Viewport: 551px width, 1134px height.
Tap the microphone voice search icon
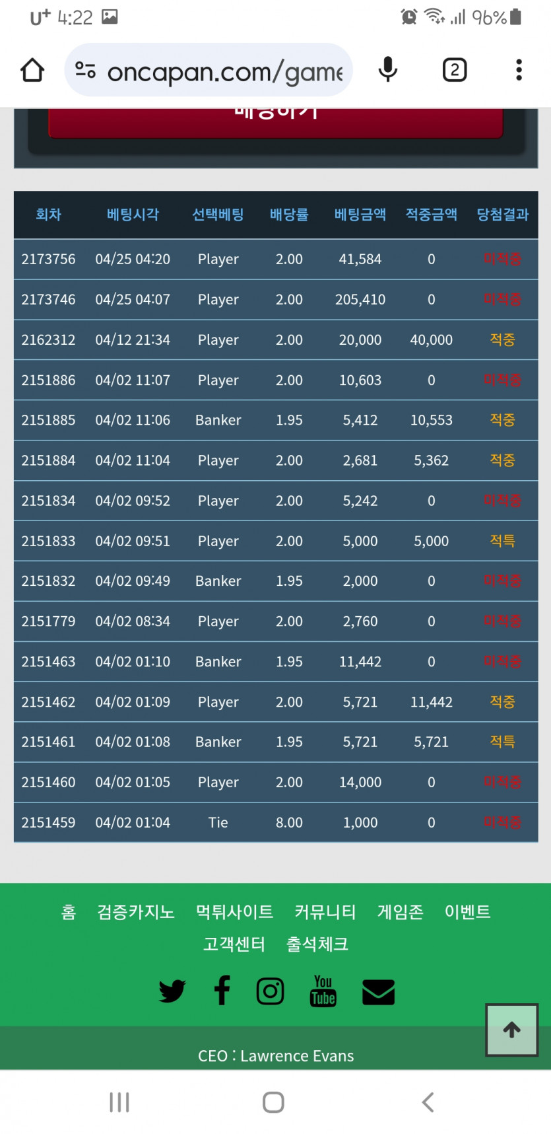point(387,70)
